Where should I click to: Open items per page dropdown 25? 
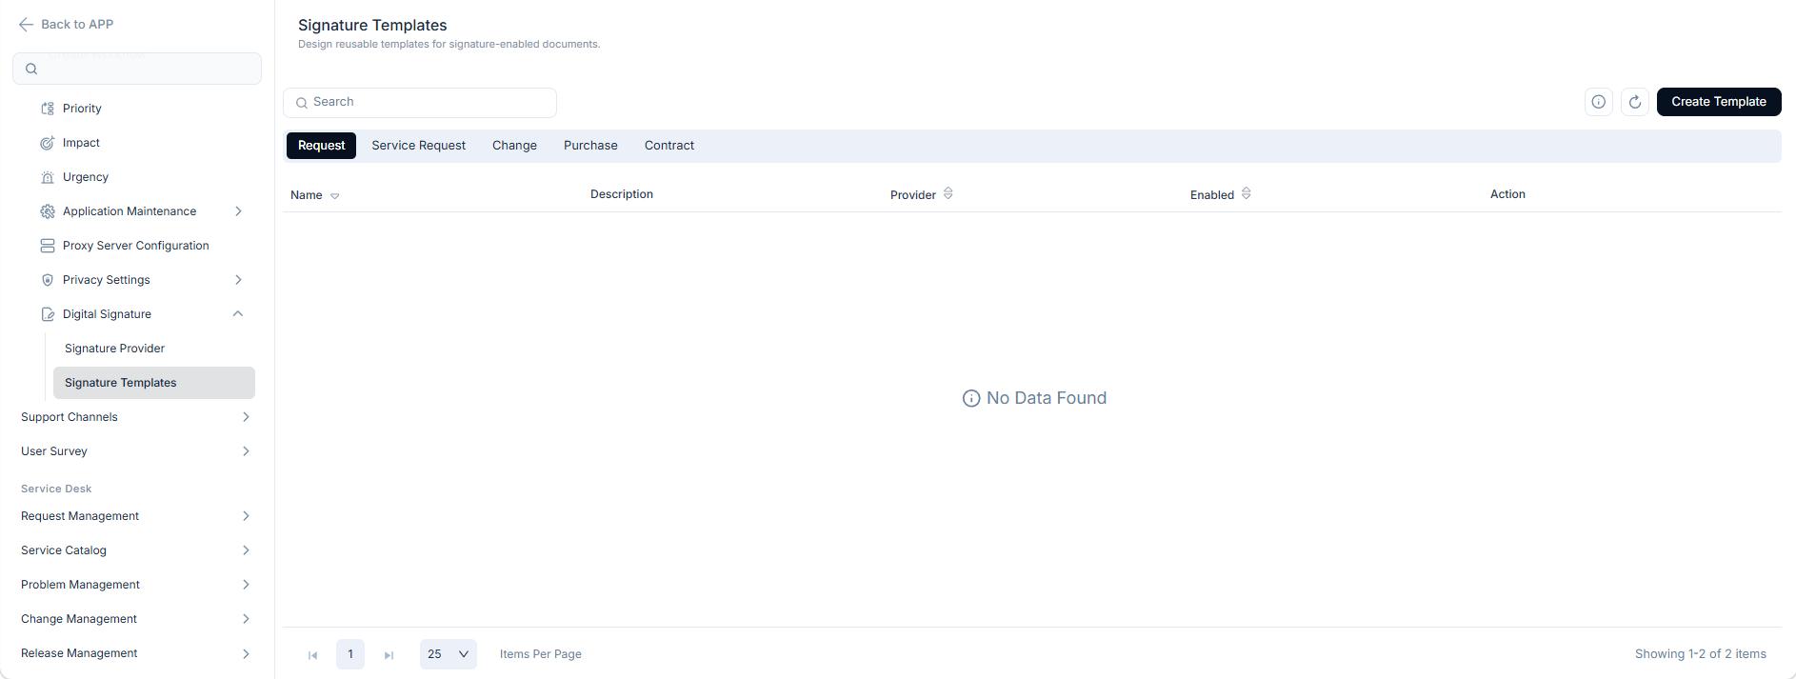point(449,654)
